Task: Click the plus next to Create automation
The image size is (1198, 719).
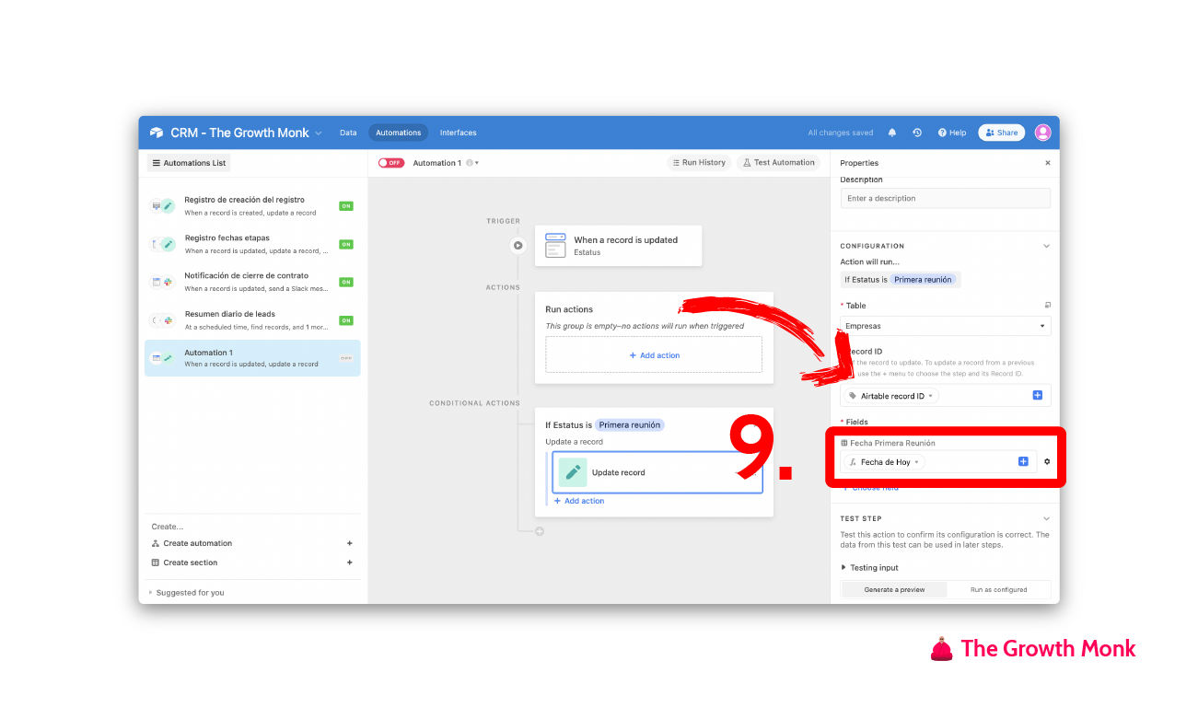Action: tap(349, 543)
